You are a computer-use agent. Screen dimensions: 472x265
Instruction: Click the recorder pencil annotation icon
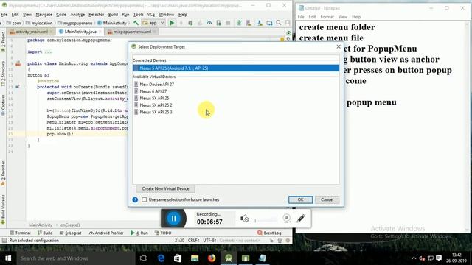[x=301, y=219]
